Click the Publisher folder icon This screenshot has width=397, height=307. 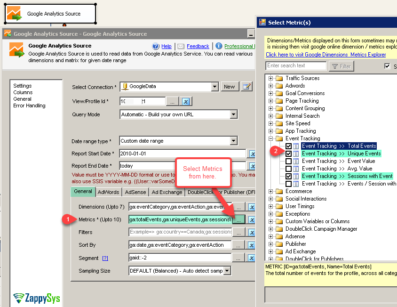279,244
